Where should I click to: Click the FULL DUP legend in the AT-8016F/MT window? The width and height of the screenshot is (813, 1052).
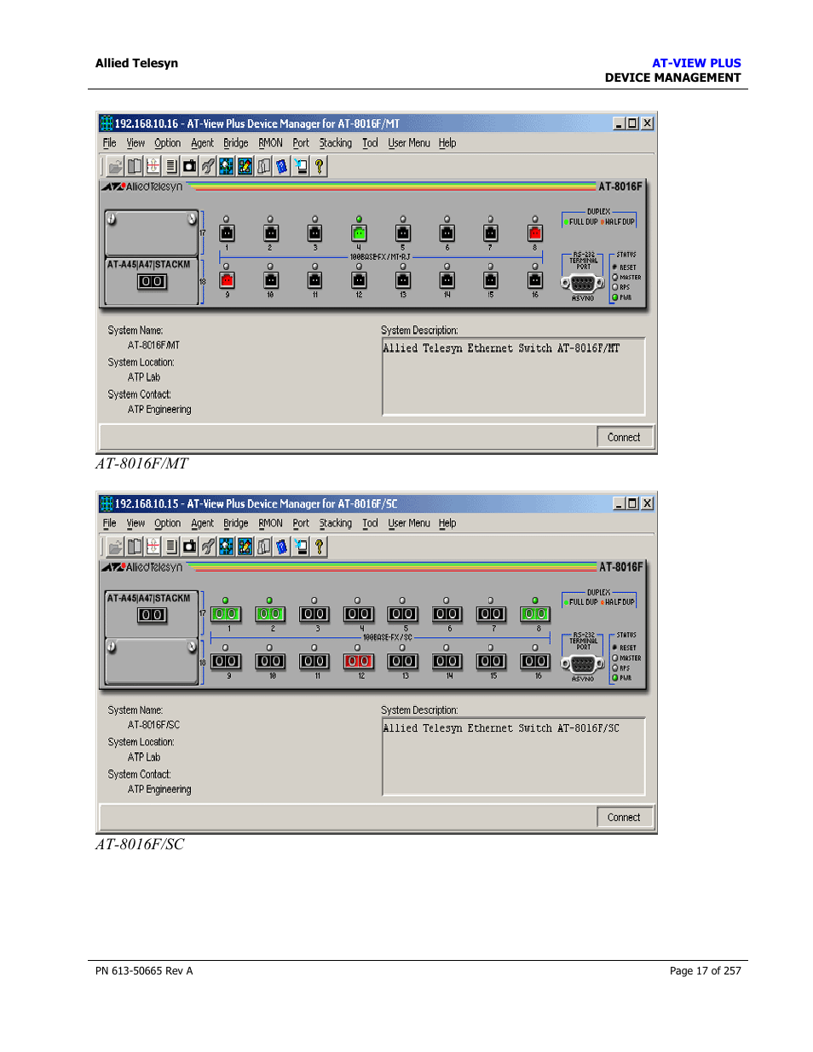[581, 221]
